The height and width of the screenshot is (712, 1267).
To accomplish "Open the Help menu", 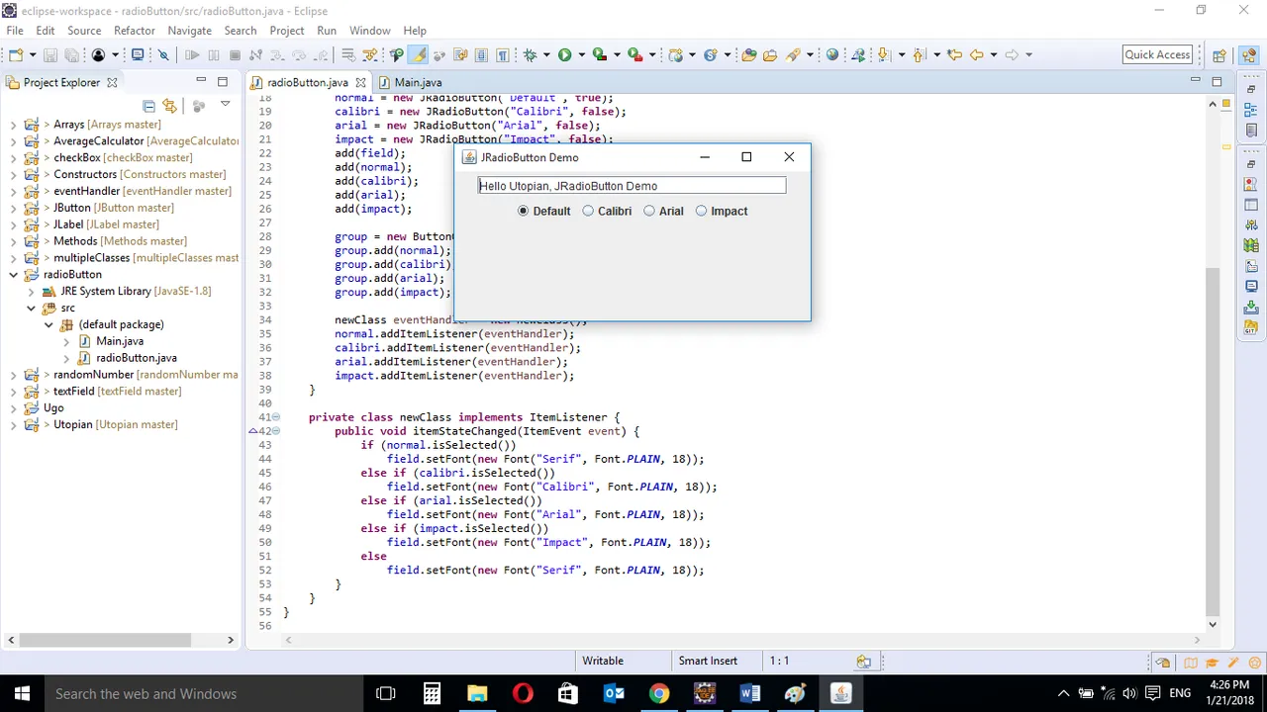I will [x=415, y=31].
